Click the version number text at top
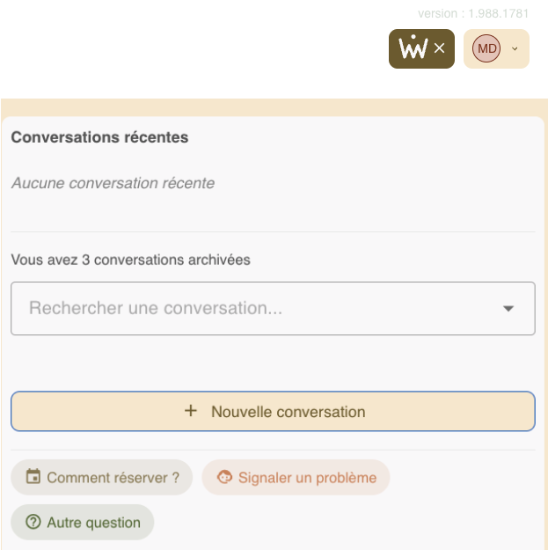Viewport: 548px width, 550px height. (475, 14)
